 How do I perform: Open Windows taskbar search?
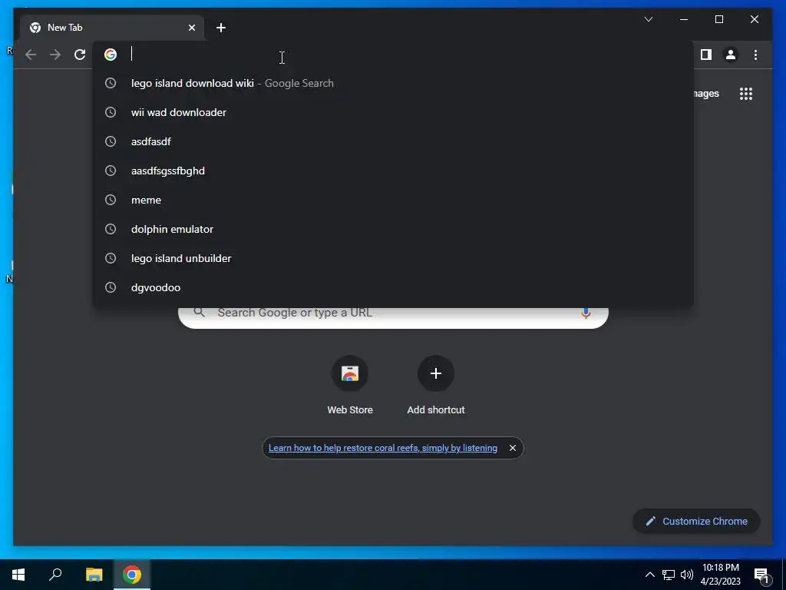[x=55, y=575]
